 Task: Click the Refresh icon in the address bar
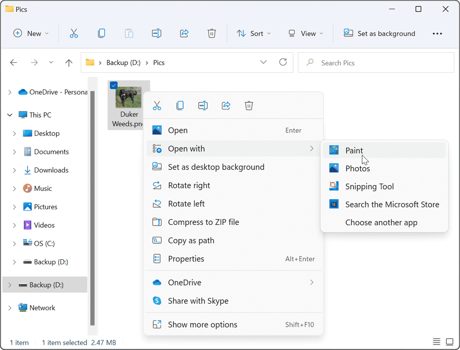pos(283,62)
